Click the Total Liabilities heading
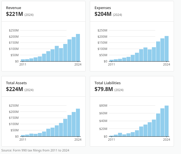Viewport: 181px width, 154px height. tap(108, 83)
